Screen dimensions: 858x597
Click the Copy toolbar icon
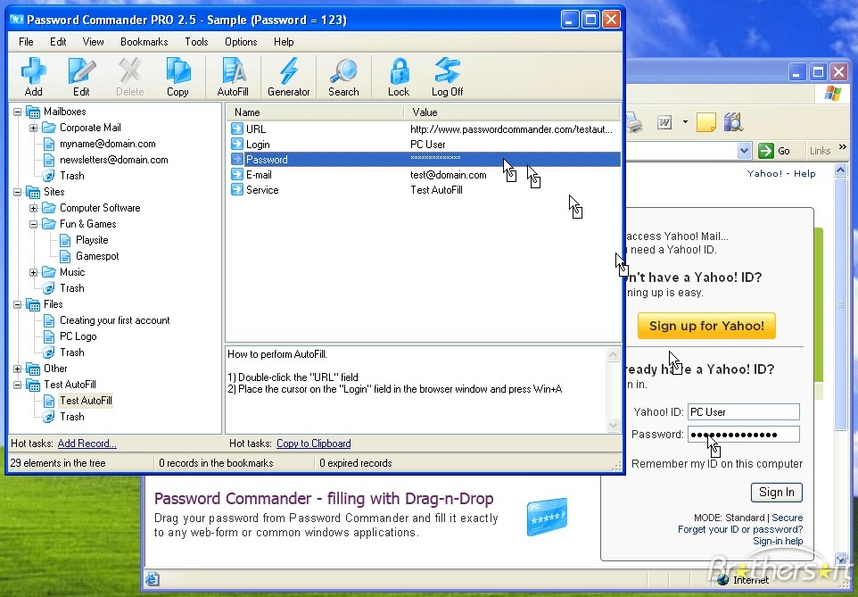(x=177, y=71)
